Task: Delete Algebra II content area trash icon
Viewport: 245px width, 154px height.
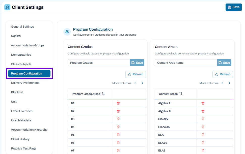Action: tap(203, 111)
